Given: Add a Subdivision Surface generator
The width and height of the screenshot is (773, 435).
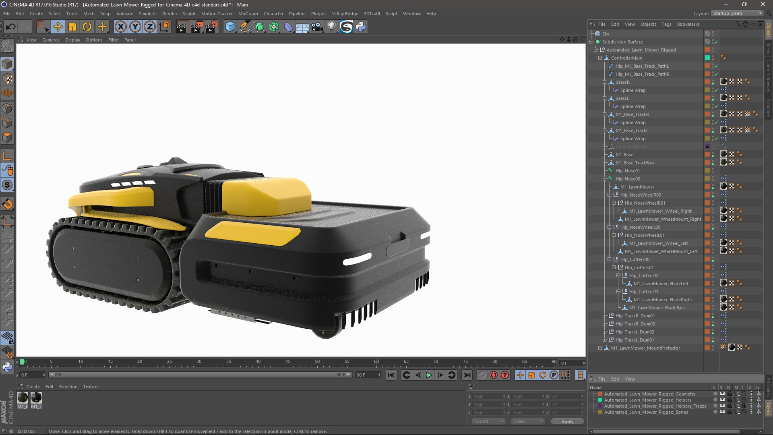Looking at the screenshot, I should [x=259, y=27].
